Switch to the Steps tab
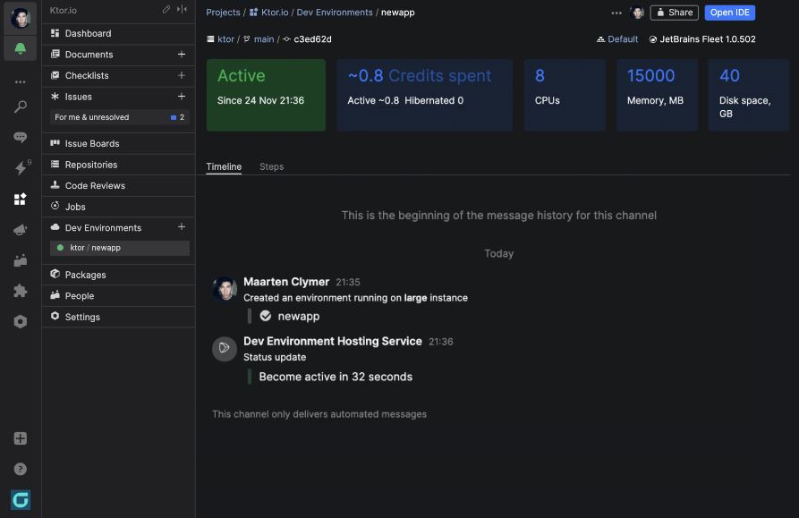799x518 pixels. pyautogui.click(x=271, y=166)
